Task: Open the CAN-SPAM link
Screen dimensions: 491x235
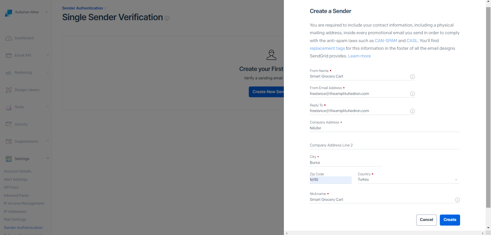Action: pos(386,41)
